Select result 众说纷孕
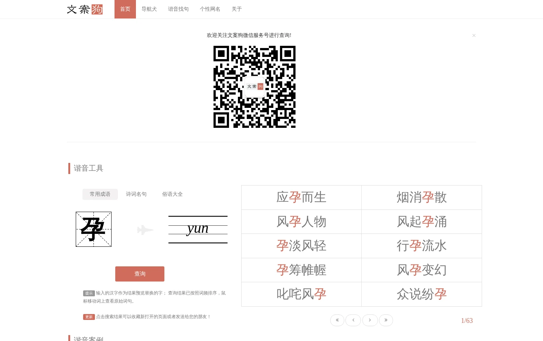This screenshot has height=341, width=543. pos(422,294)
